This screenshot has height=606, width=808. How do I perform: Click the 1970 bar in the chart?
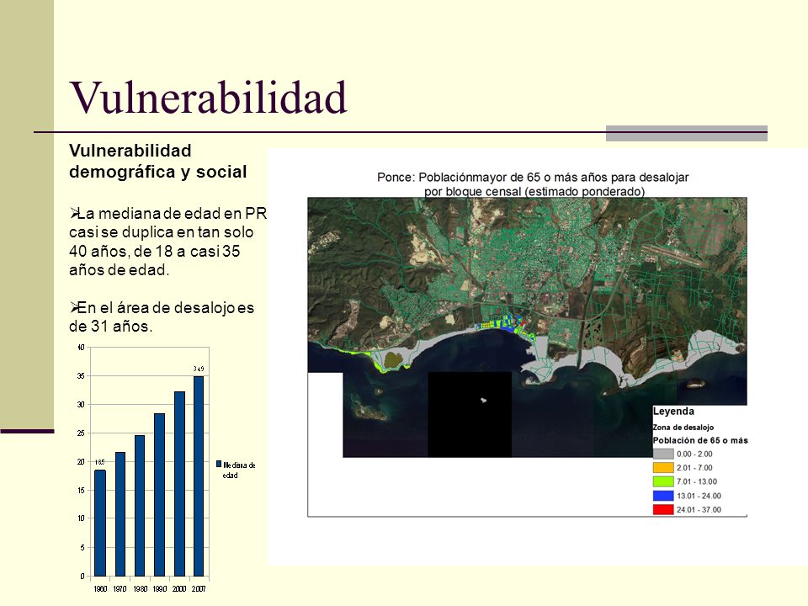tap(120, 514)
